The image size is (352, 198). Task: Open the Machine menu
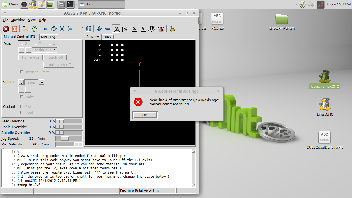tap(18, 20)
